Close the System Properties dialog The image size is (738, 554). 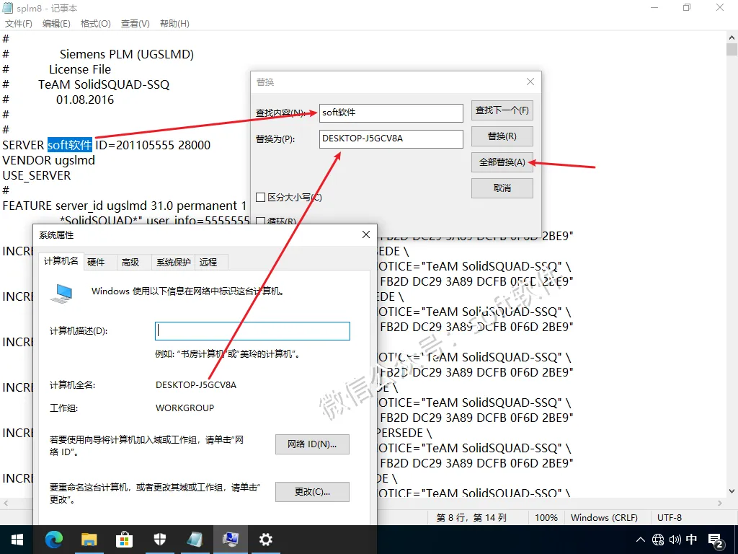[x=366, y=234]
